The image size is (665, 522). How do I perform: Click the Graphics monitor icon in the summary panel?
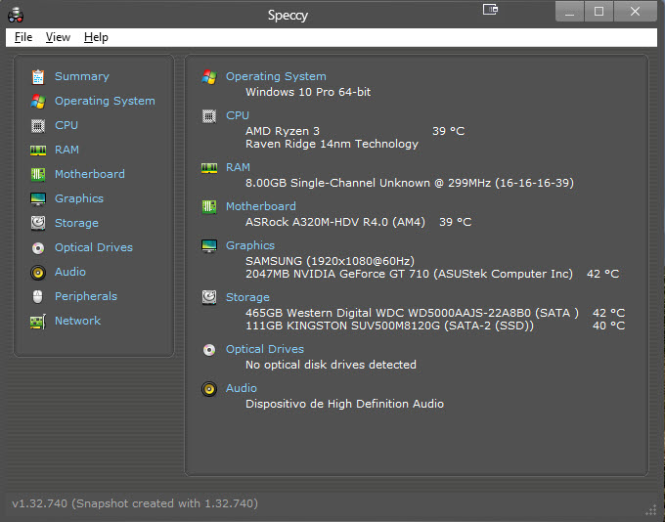tap(209, 246)
